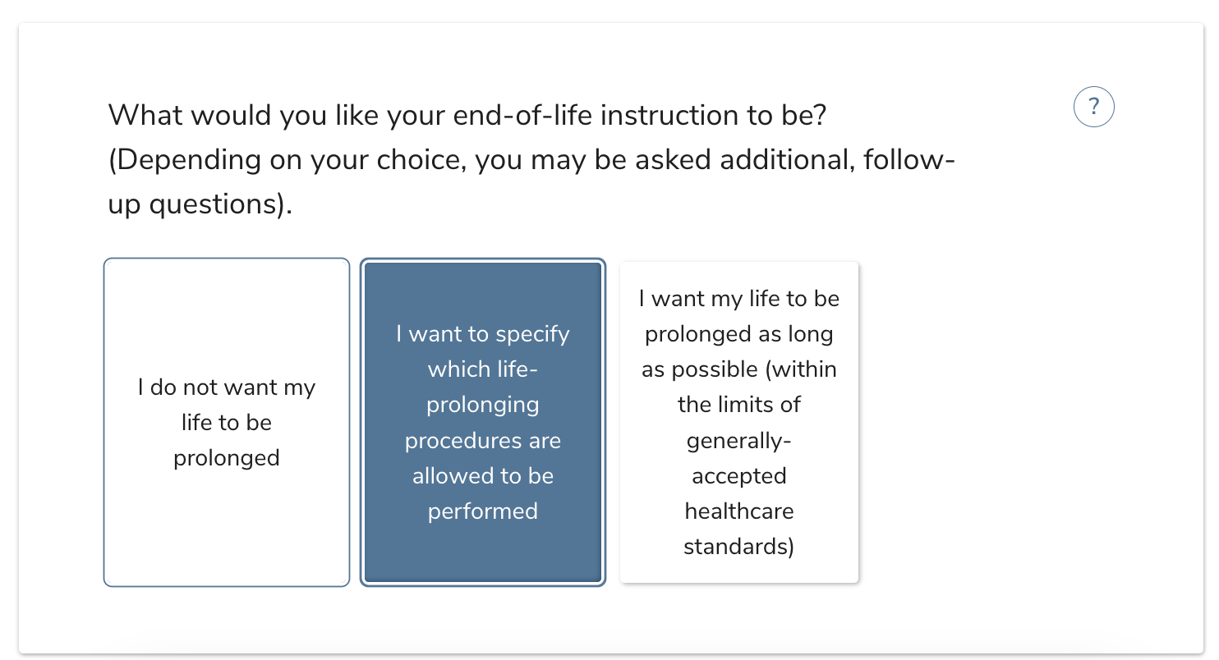
Task: Click the card mentioning generally-accepted healthcare standards
Action: click(738, 422)
